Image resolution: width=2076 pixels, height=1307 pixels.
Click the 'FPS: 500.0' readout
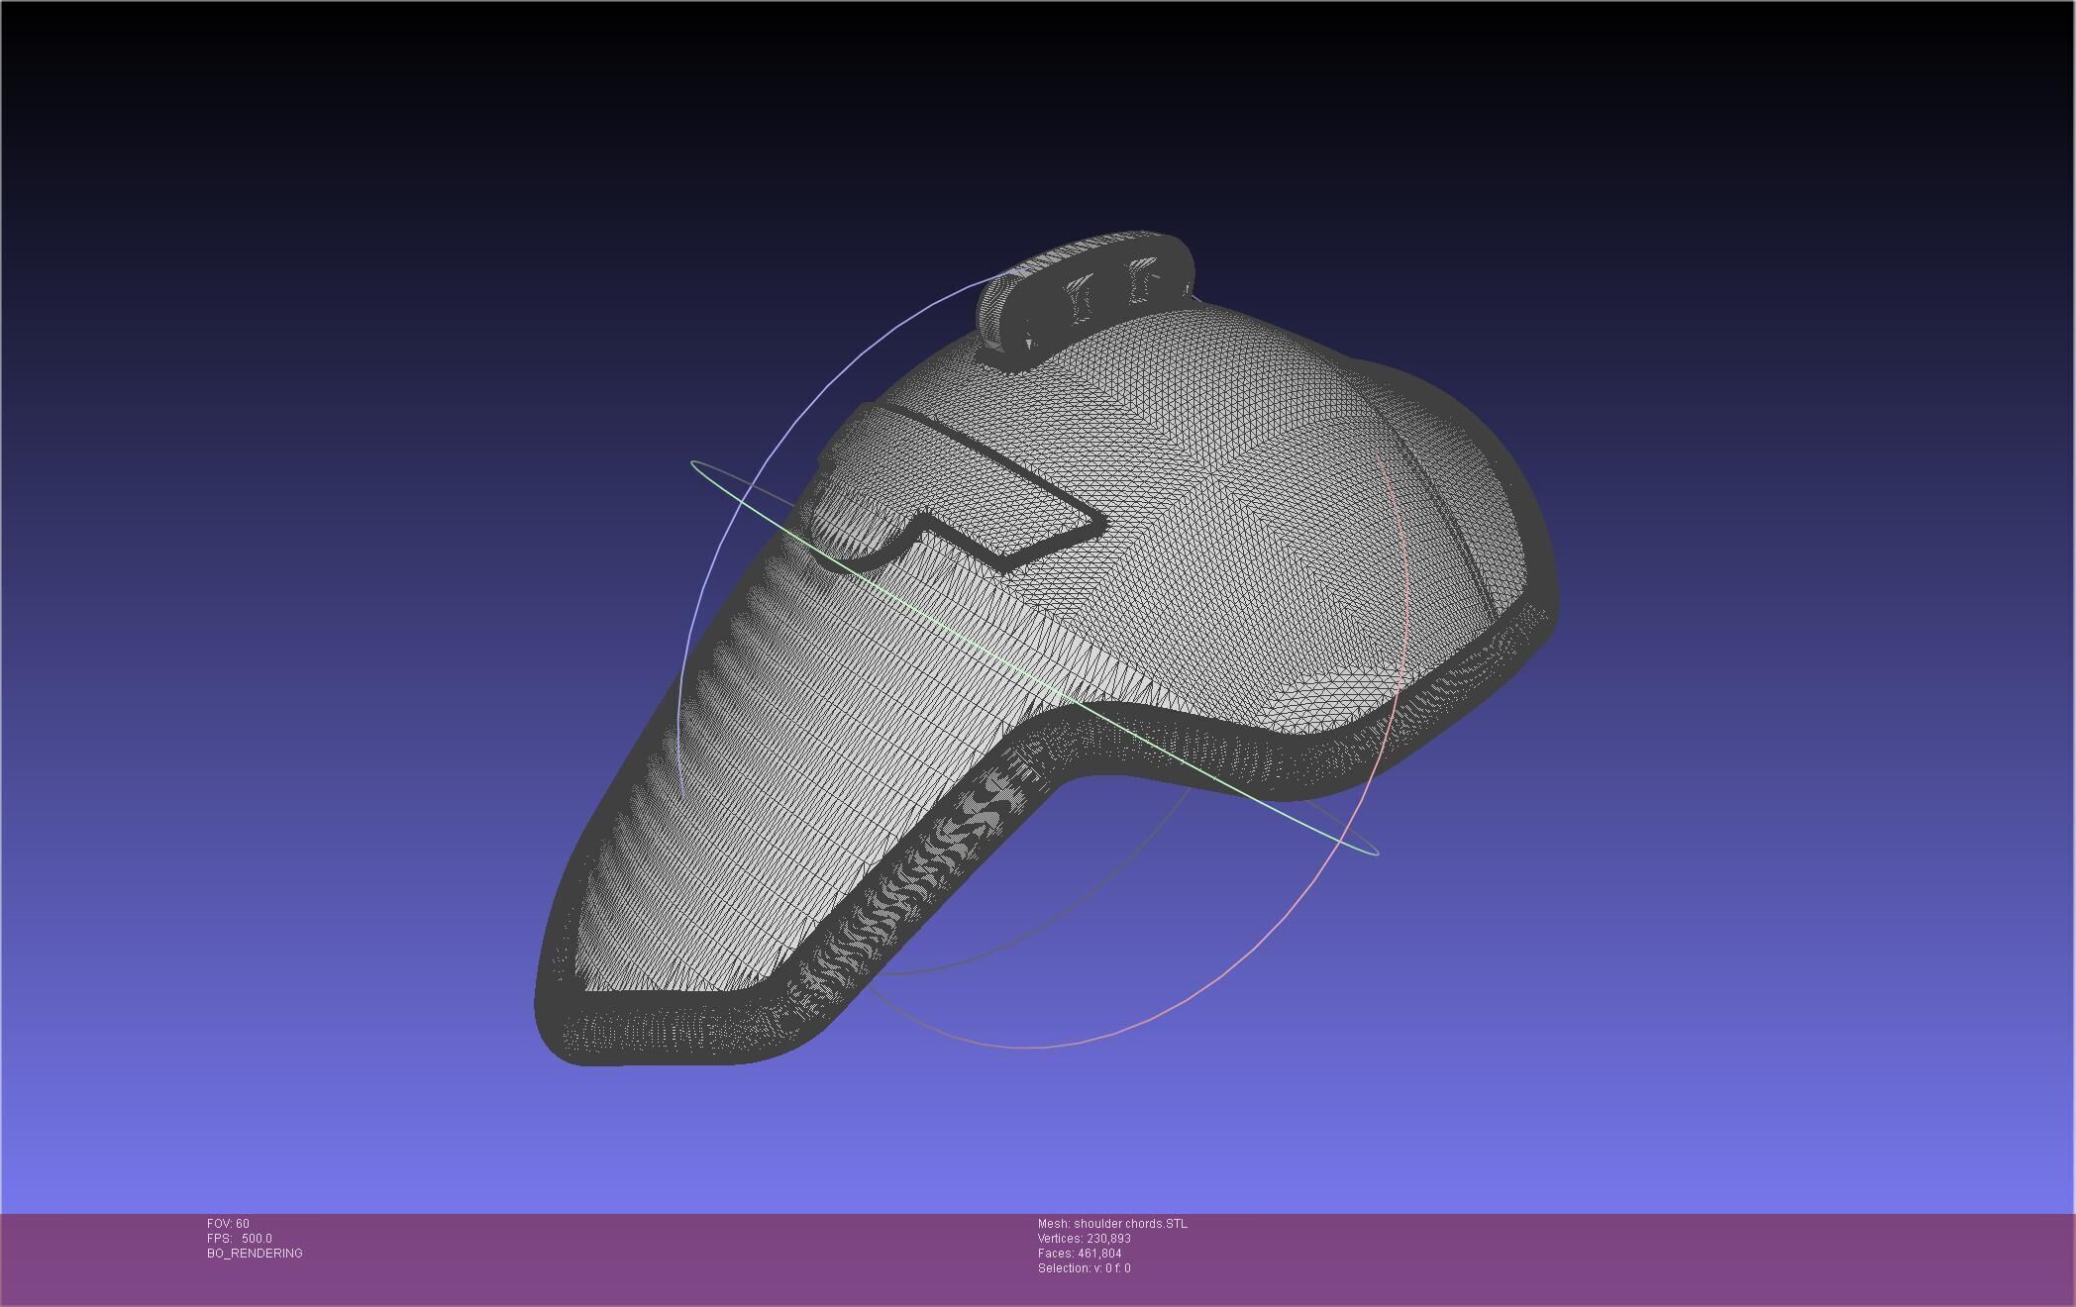coord(239,1239)
